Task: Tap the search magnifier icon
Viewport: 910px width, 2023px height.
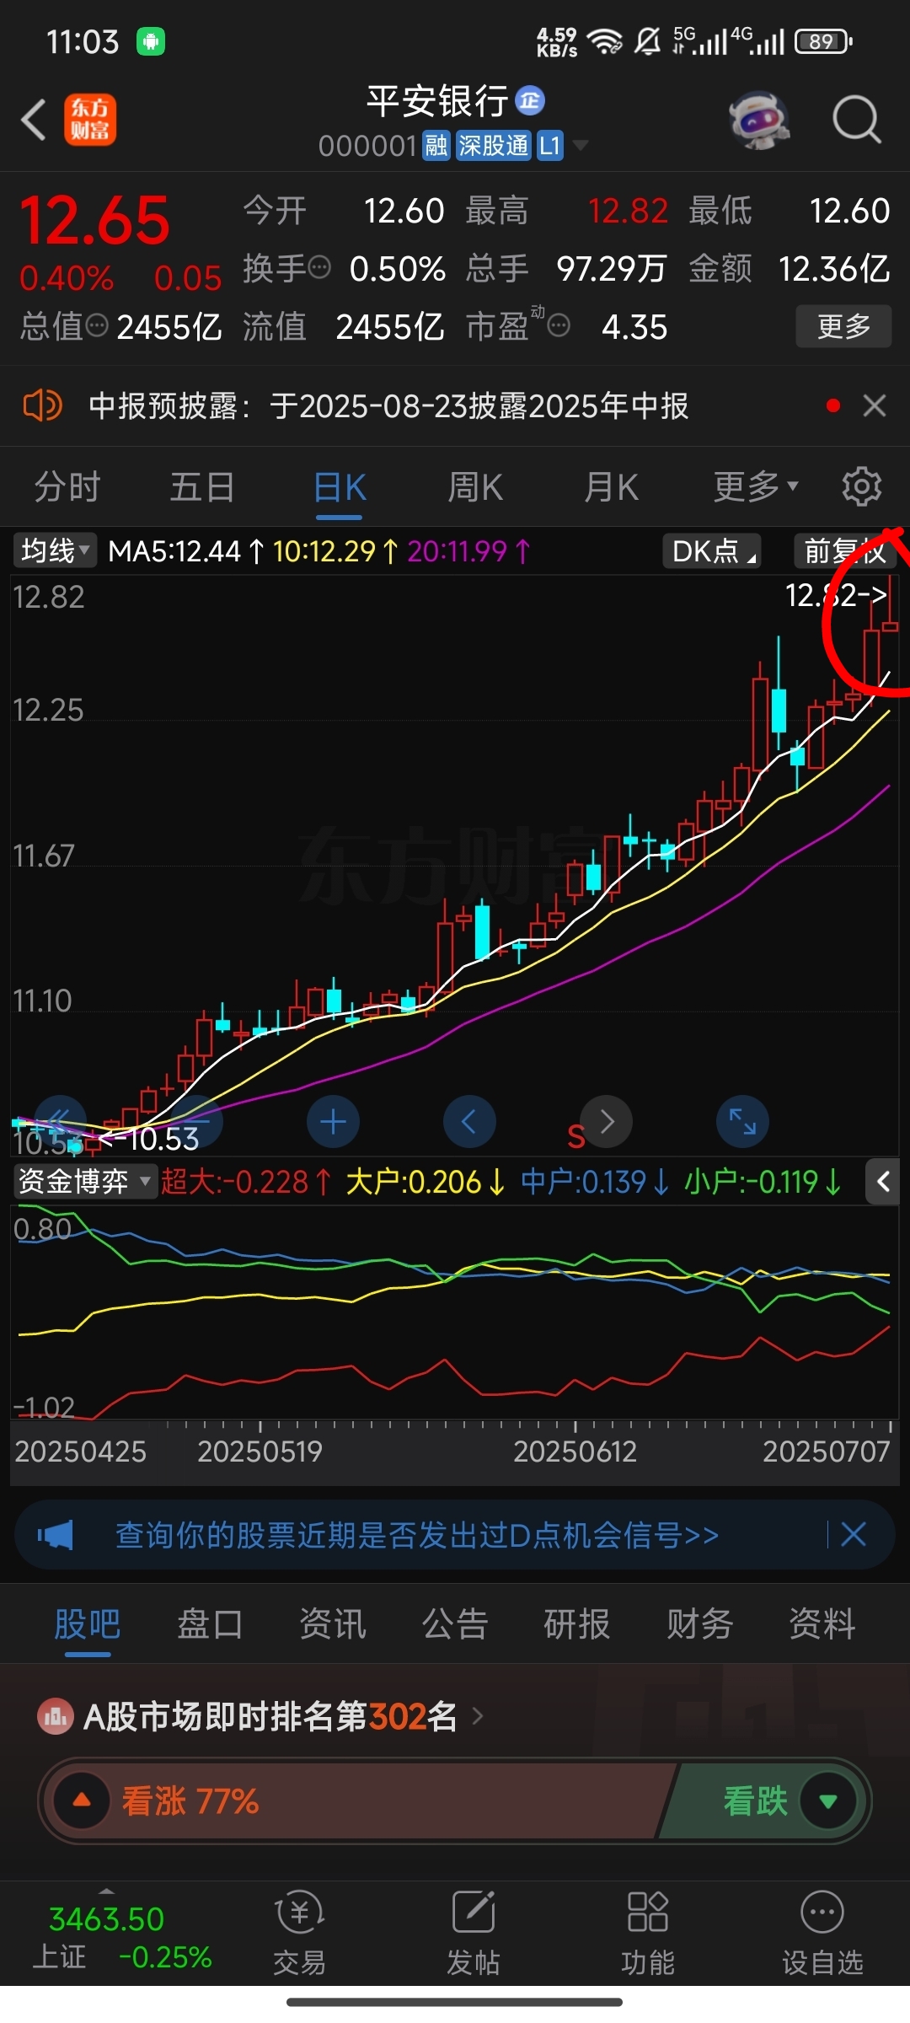Action: [x=857, y=120]
